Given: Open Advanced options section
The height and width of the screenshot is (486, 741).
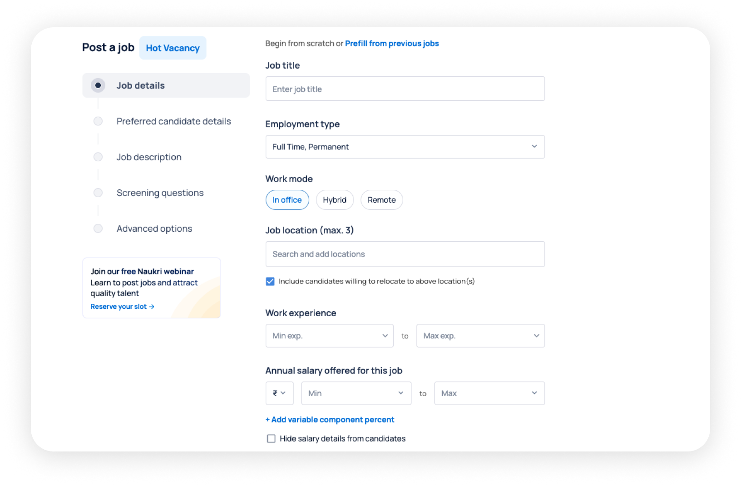Looking at the screenshot, I should [154, 228].
